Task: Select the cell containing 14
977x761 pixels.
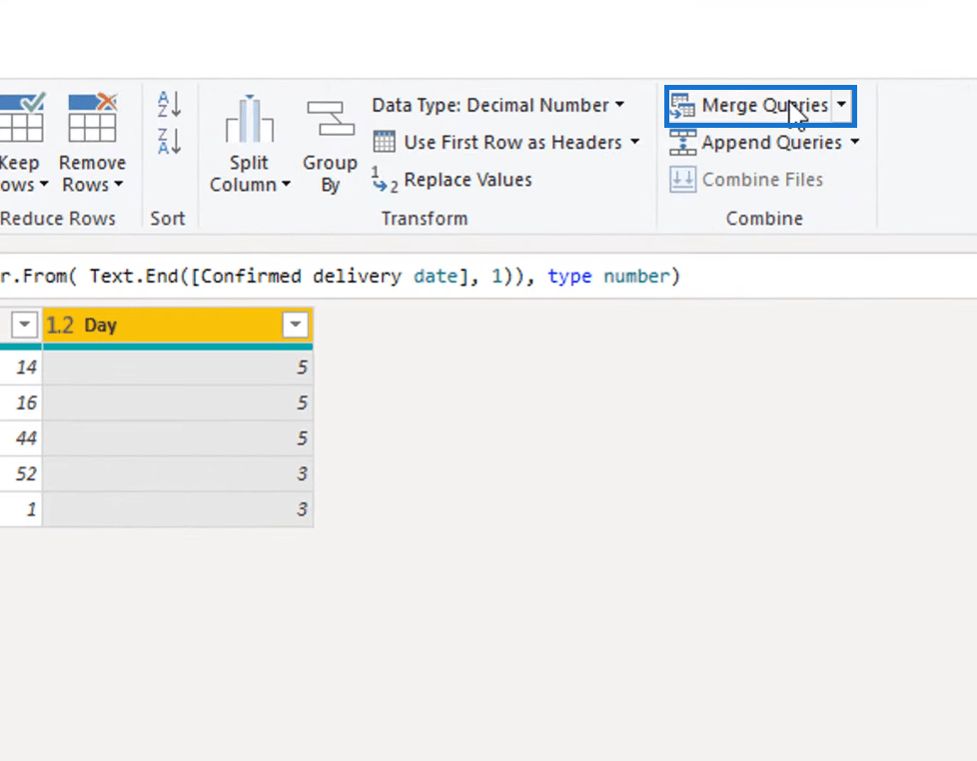Action: pyautogui.click(x=21, y=368)
